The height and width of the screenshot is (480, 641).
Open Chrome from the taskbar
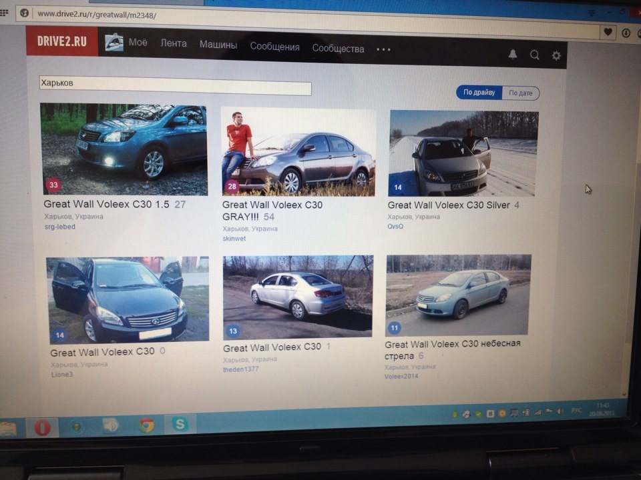(146, 425)
